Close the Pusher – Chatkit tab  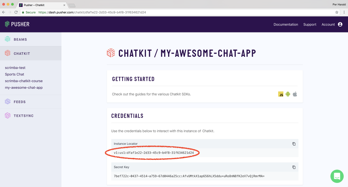(64, 5)
